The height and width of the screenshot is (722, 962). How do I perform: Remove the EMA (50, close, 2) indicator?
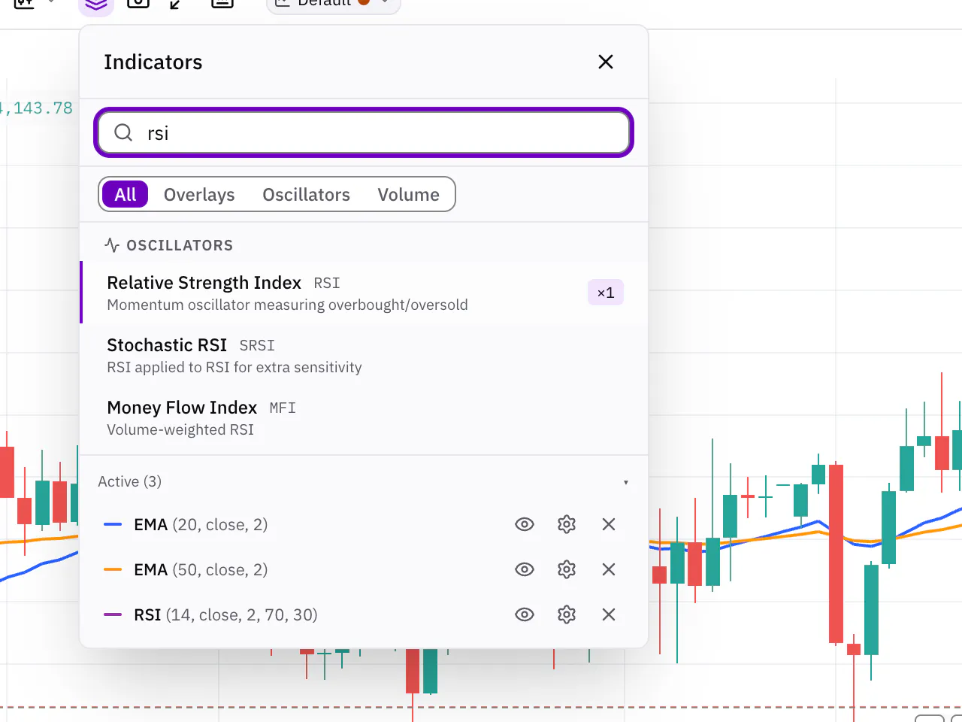(609, 569)
